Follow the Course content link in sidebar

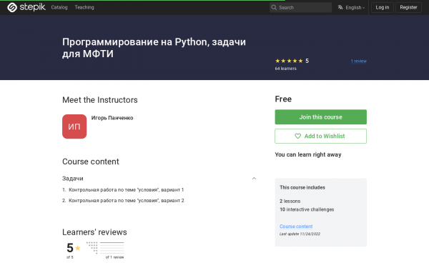(x=296, y=227)
